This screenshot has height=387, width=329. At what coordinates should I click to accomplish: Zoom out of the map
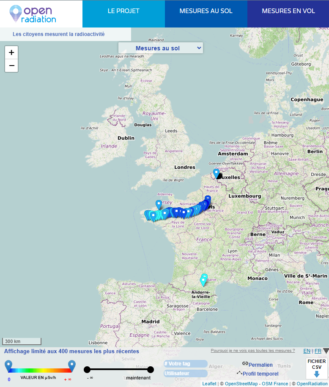[11, 66]
